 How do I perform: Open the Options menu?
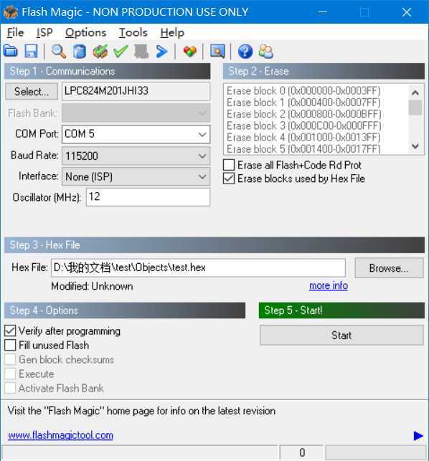pyautogui.click(x=85, y=32)
